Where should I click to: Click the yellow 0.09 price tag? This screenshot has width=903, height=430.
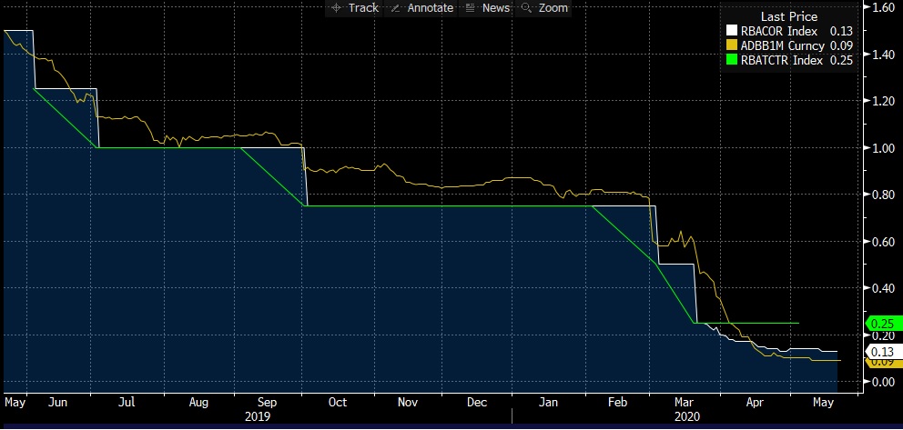[881, 362]
